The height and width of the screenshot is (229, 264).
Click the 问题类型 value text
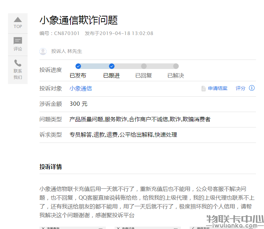(140, 119)
